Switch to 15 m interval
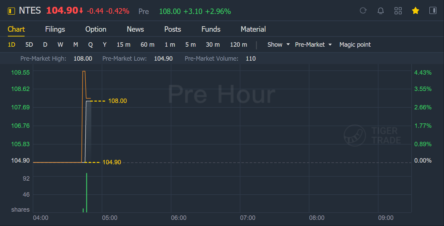Viewport: 444px width, 226px height. click(123, 45)
